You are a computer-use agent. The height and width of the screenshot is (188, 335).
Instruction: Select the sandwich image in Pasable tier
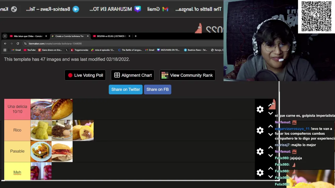pyautogui.click(x=62, y=151)
